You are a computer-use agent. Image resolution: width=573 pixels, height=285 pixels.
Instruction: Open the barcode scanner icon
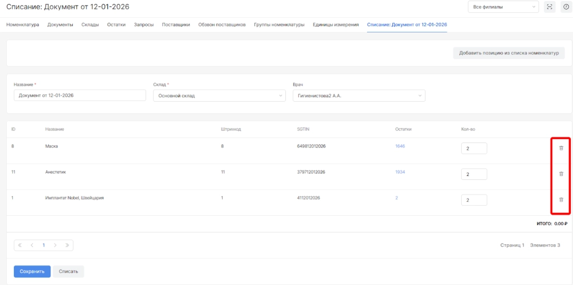549,7
